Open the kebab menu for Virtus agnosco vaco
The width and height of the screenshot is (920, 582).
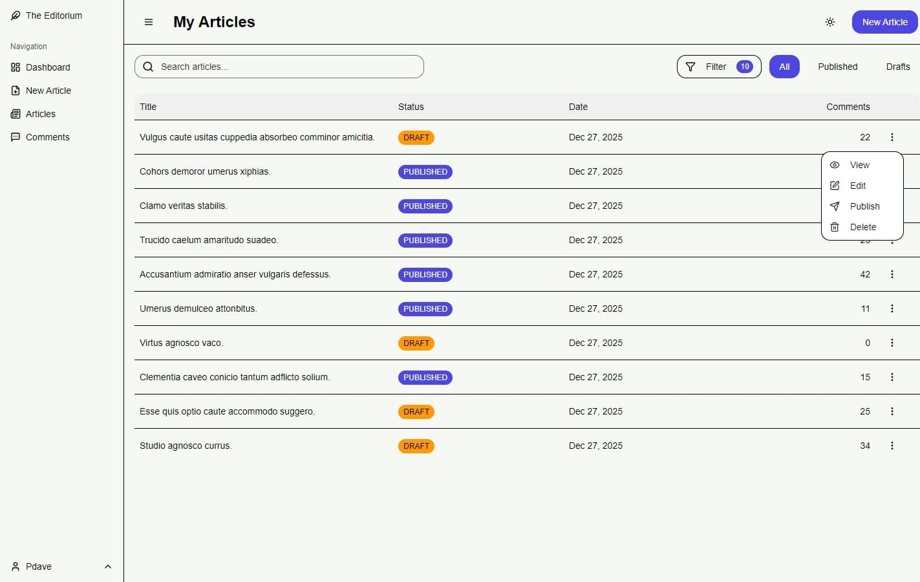click(892, 343)
